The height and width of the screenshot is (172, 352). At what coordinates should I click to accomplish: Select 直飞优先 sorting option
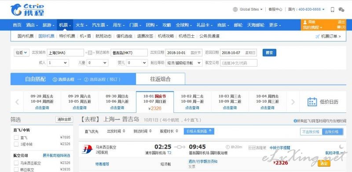[92, 131]
